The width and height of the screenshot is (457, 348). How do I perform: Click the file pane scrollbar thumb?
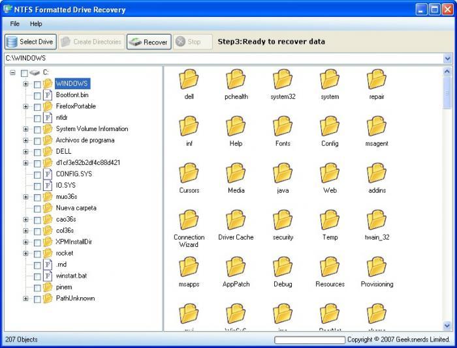pyautogui.click(x=447, y=93)
